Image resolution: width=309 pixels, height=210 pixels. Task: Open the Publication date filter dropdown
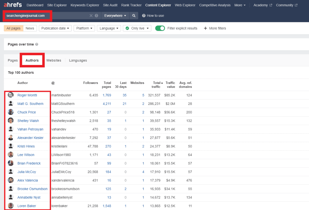pos(55,28)
